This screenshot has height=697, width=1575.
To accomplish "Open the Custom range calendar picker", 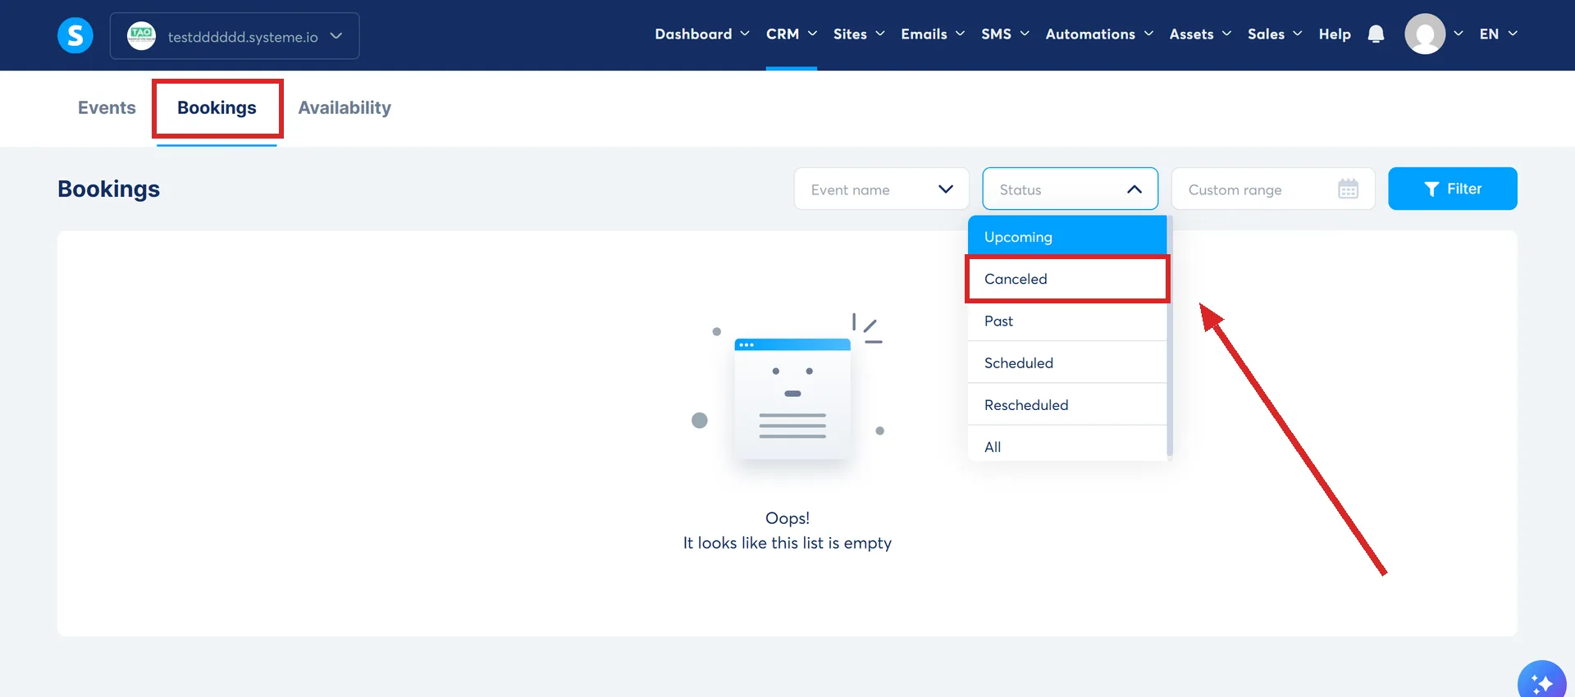I will (1348, 189).
